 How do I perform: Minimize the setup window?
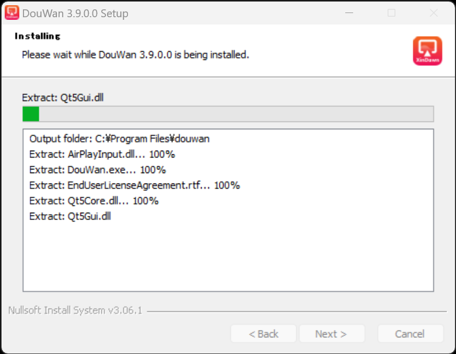(x=349, y=13)
